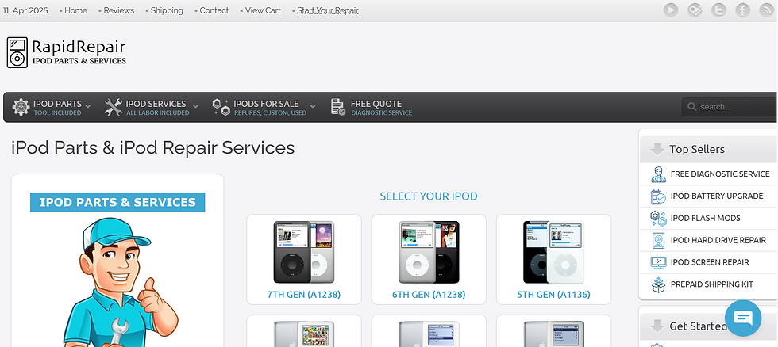Focus the search input field
This screenshot has height=347, width=778.
coord(730,107)
